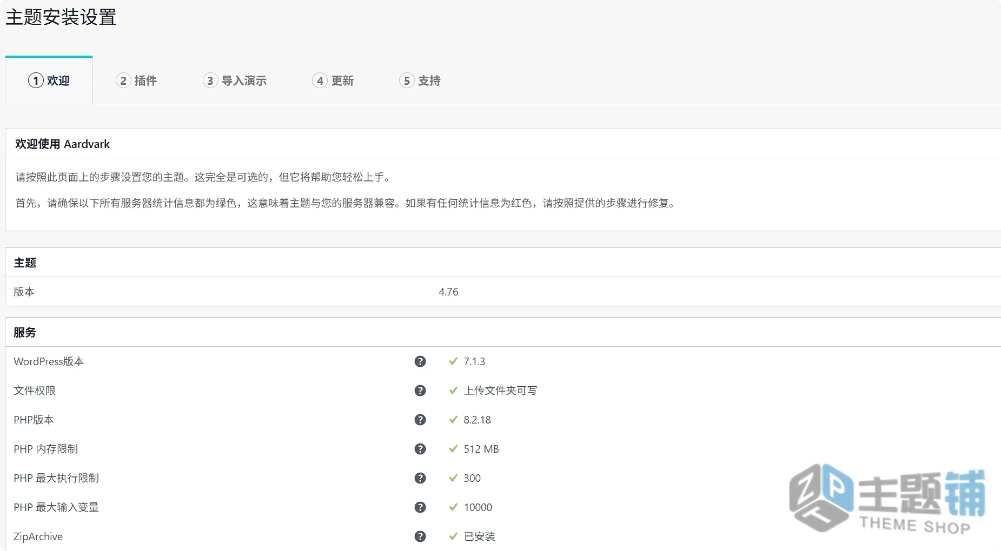This screenshot has height=551, width=1001.
Task: Click green checkmark beside 7.1.3
Action: point(453,361)
